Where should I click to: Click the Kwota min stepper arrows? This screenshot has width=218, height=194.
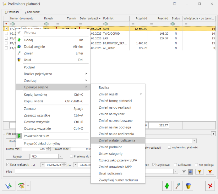(x=48, y=149)
